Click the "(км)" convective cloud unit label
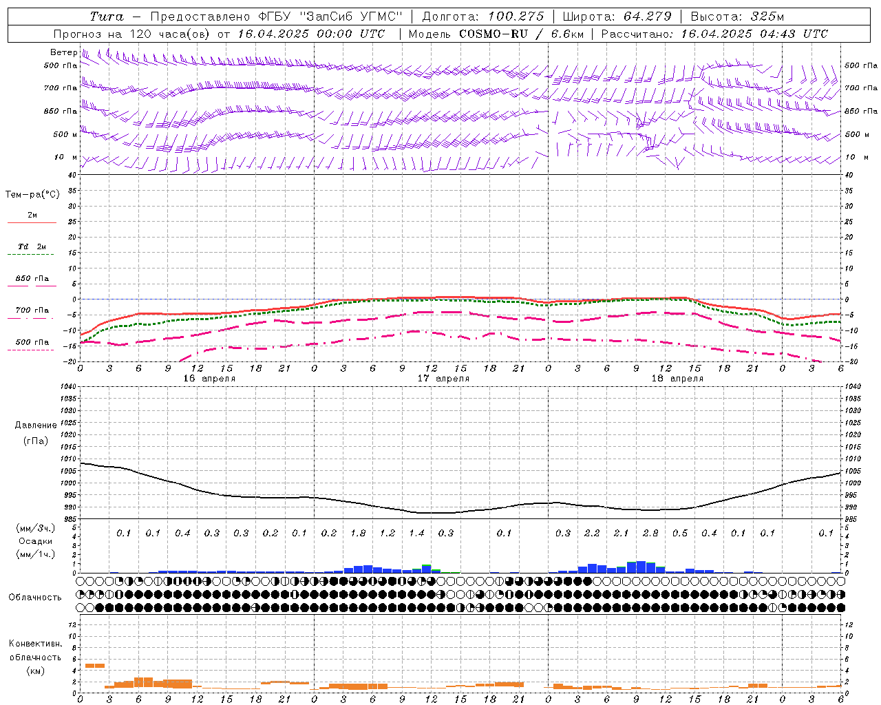 35,671
